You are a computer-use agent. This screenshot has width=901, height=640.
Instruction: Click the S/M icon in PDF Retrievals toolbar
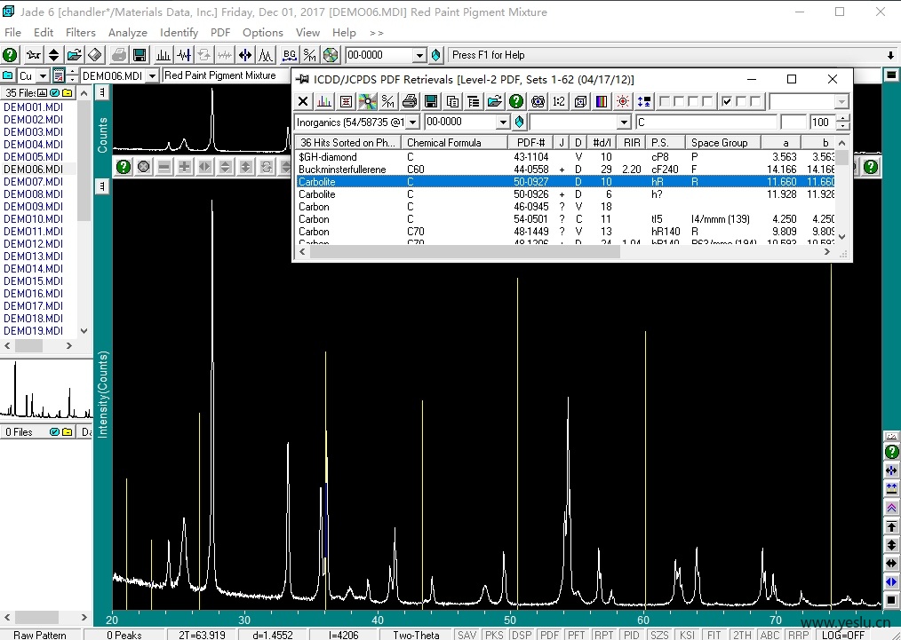pos(388,101)
